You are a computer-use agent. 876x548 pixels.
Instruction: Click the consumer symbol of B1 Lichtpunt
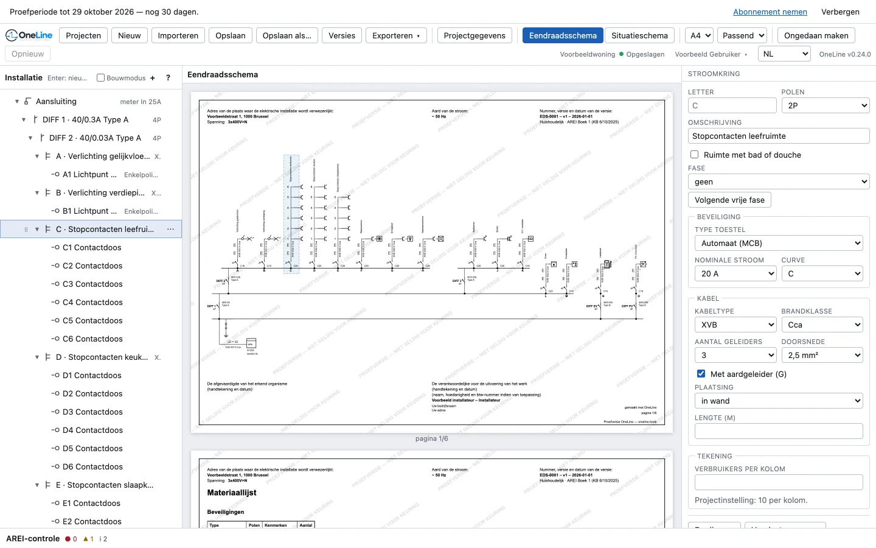click(55, 211)
